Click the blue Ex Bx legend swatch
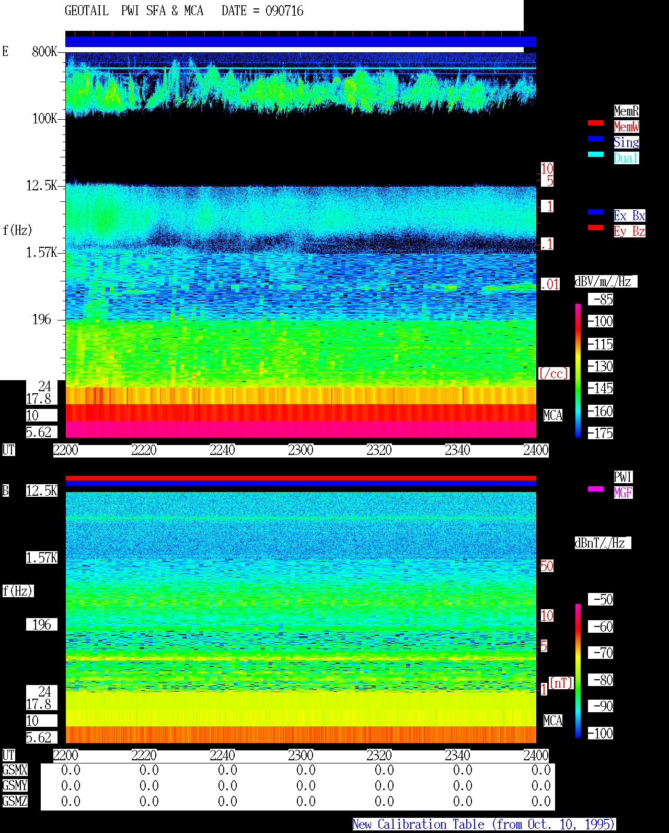 pos(596,212)
